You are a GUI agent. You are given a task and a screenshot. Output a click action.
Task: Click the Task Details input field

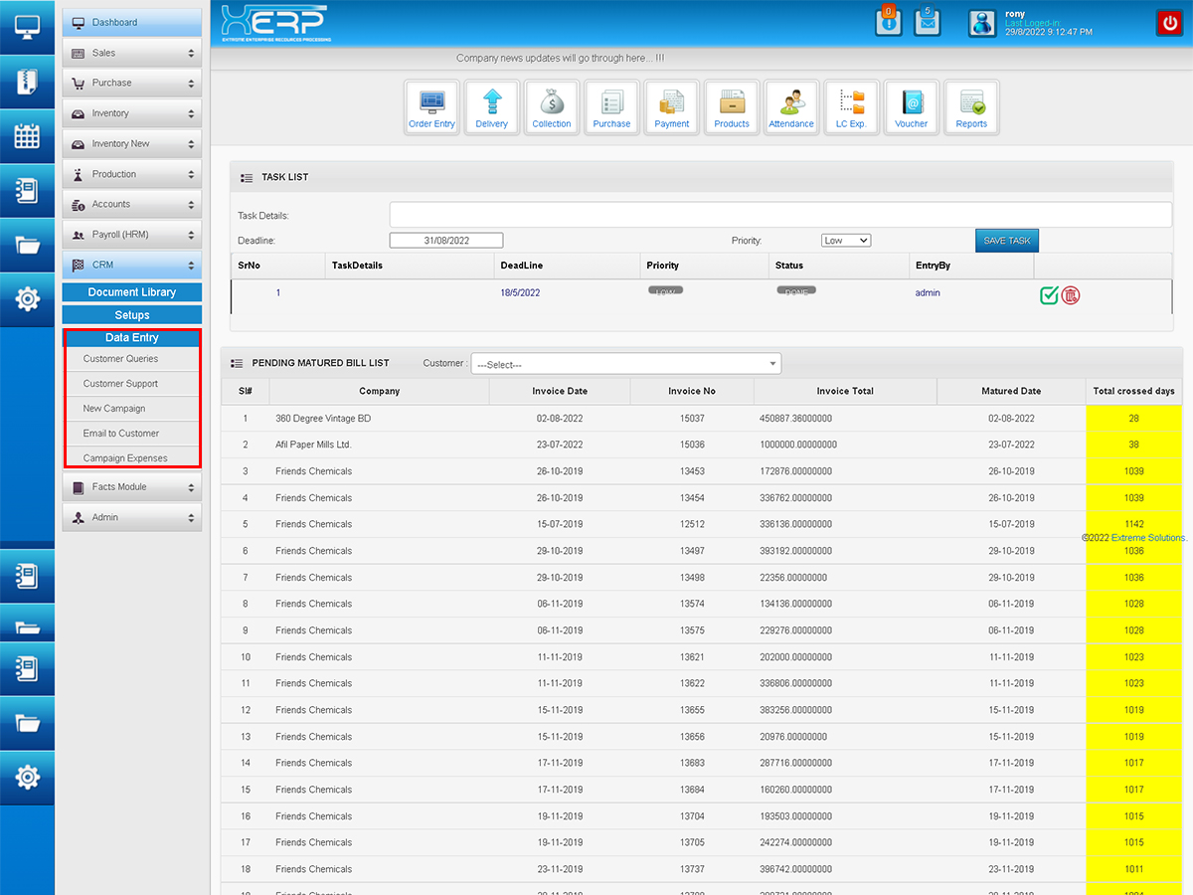pos(780,215)
